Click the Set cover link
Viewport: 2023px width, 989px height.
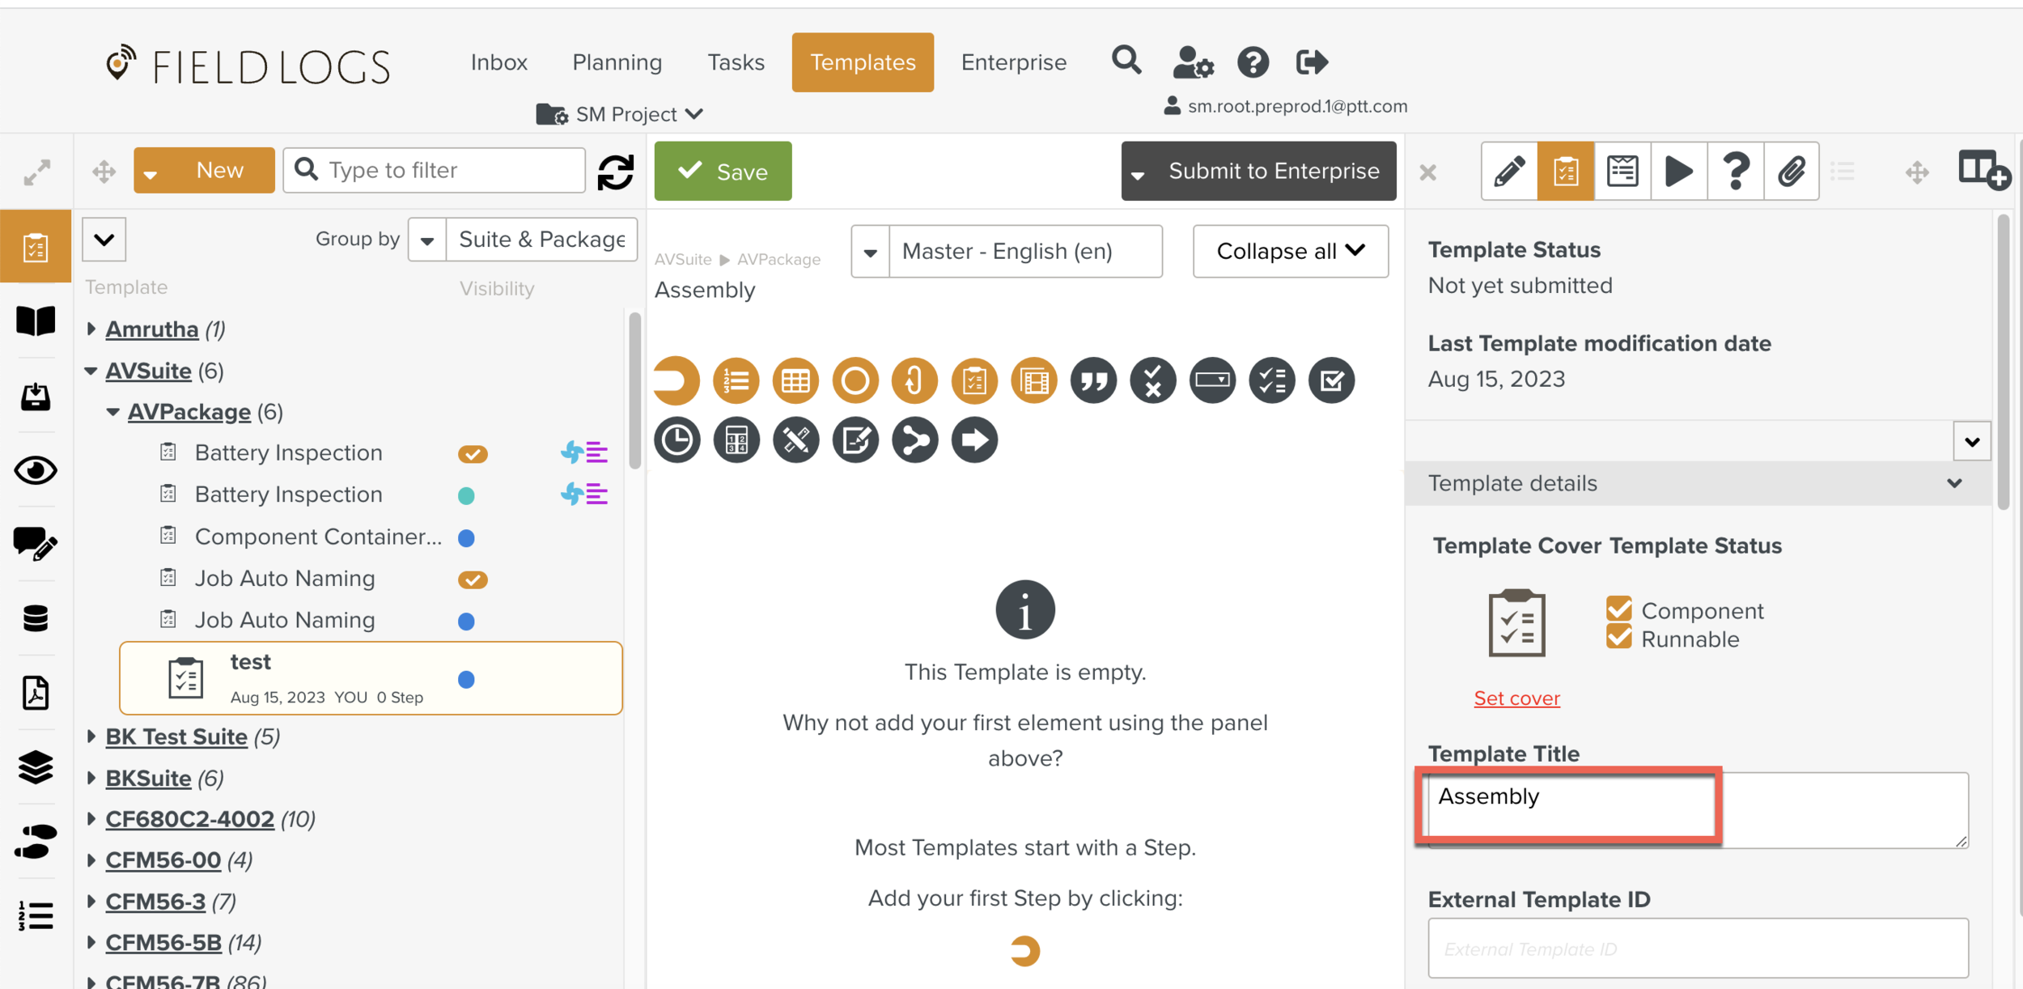coord(1516,698)
